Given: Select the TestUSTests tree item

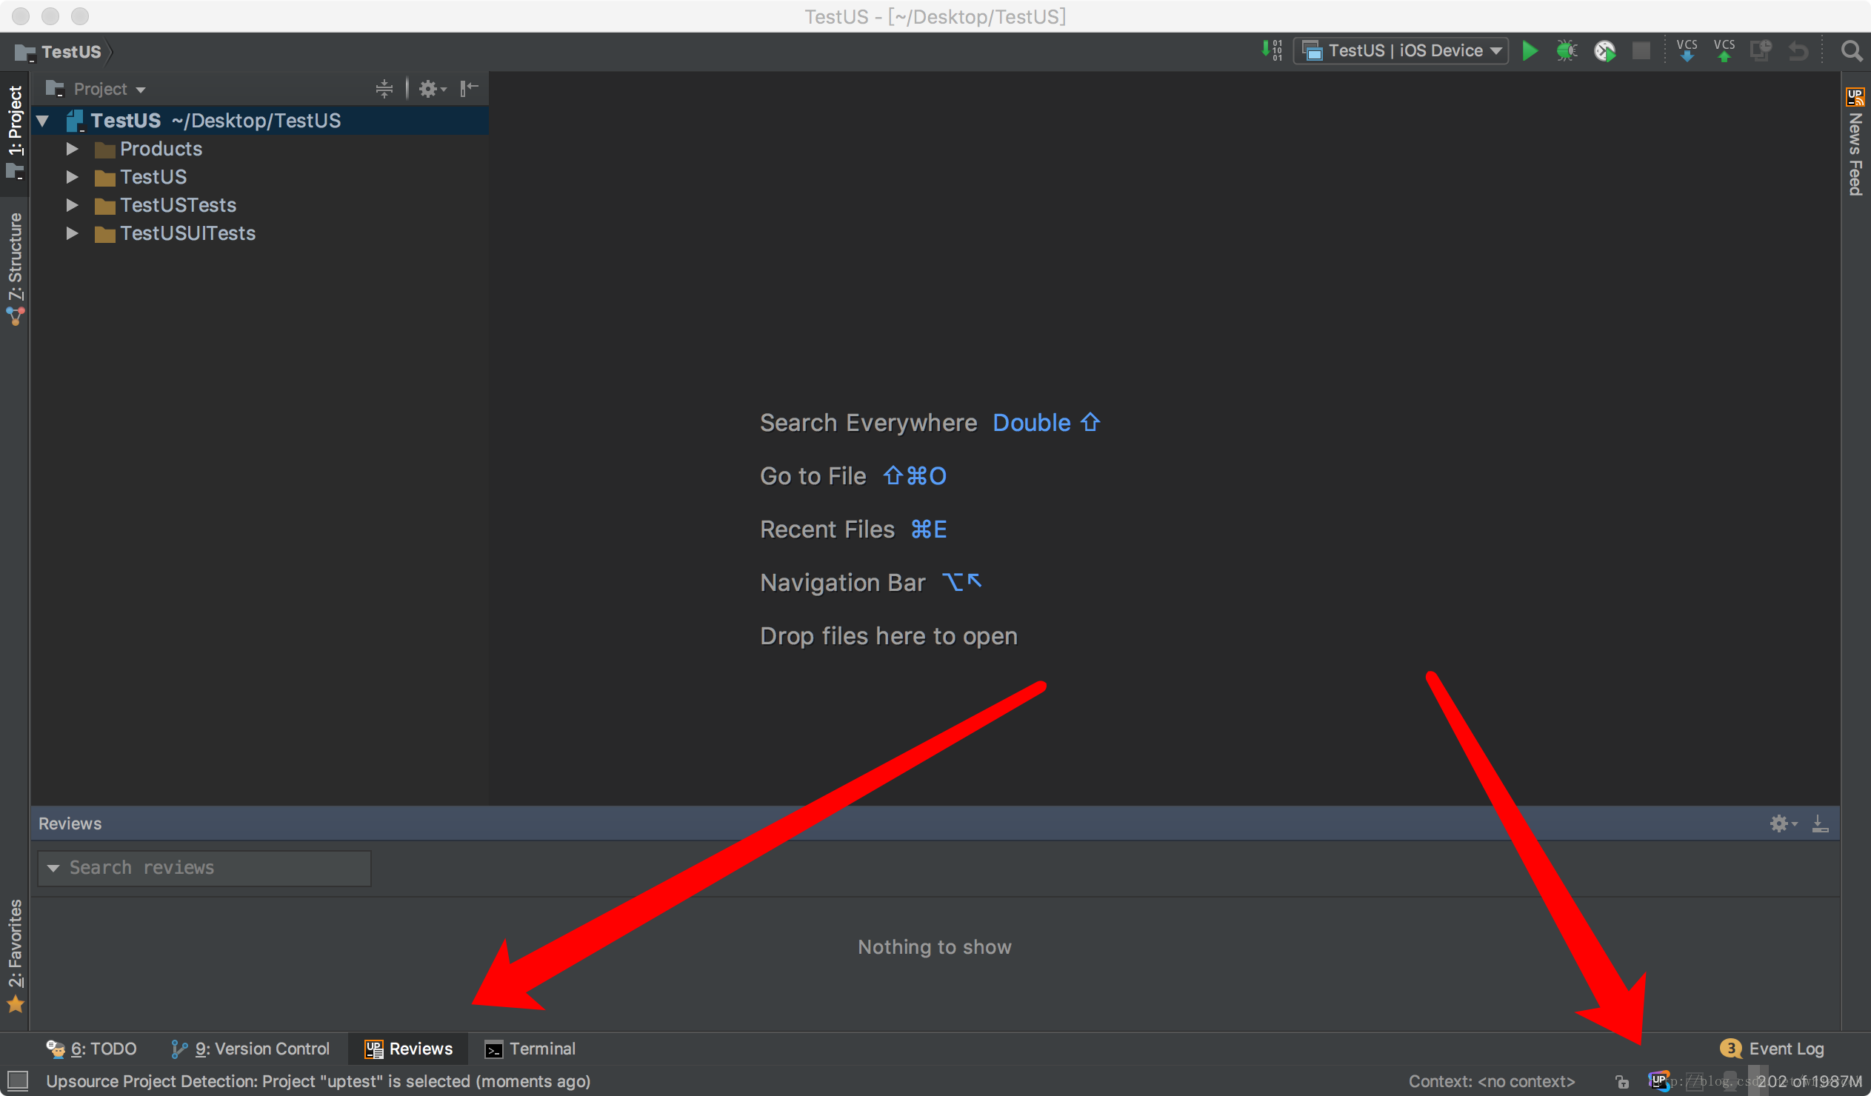Looking at the screenshot, I should pos(179,205).
